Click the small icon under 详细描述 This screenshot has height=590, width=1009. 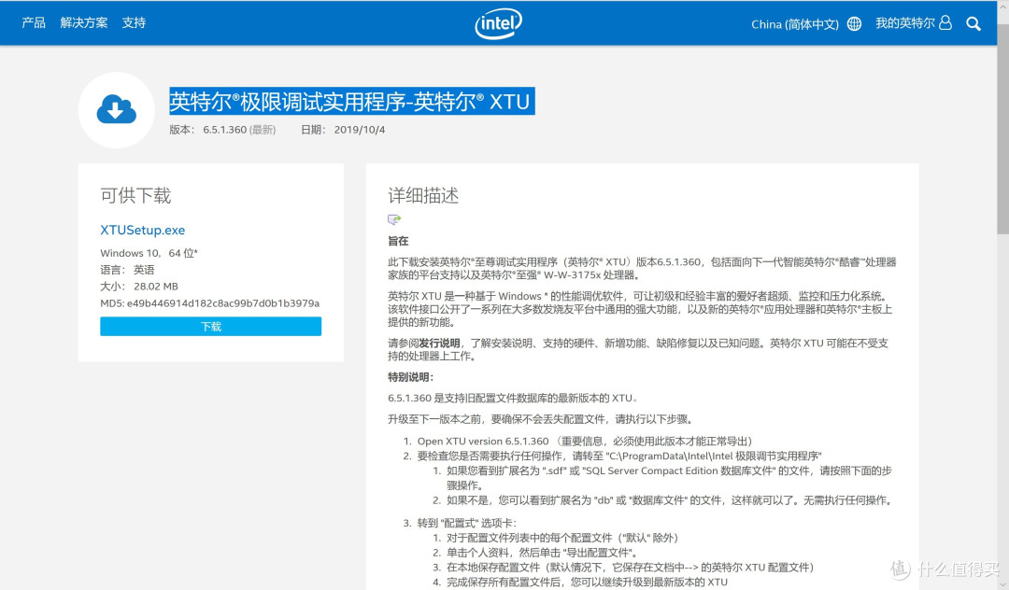pyautogui.click(x=394, y=219)
